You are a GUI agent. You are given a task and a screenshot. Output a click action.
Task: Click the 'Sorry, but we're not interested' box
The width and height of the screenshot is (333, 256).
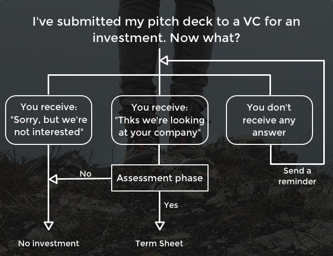[x=49, y=120]
